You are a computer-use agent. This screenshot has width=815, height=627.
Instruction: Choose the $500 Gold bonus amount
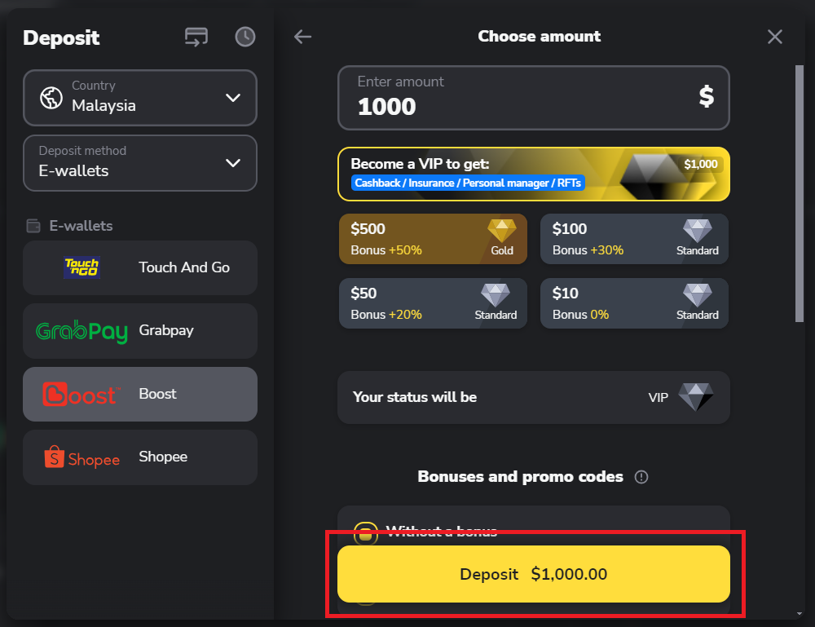click(433, 239)
